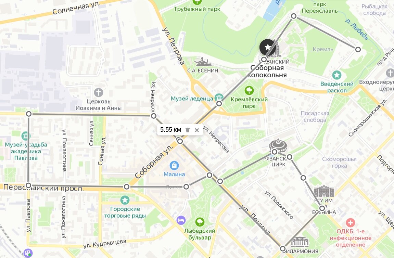
Task: Click the Церковь Иоакима и Анны cross icon
Action: click(x=99, y=92)
